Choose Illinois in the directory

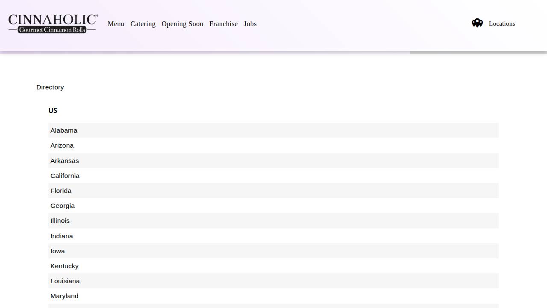[x=60, y=221]
